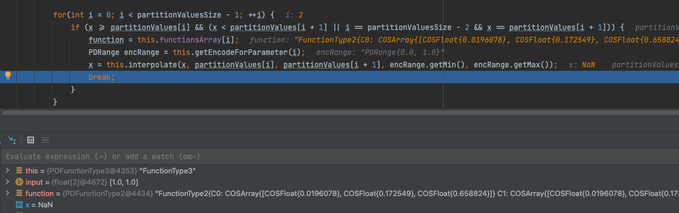Click the editor's horizontal scrollbar
Viewport: 679px width, 213px height.
pyautogui.click(x=339, y=112)
